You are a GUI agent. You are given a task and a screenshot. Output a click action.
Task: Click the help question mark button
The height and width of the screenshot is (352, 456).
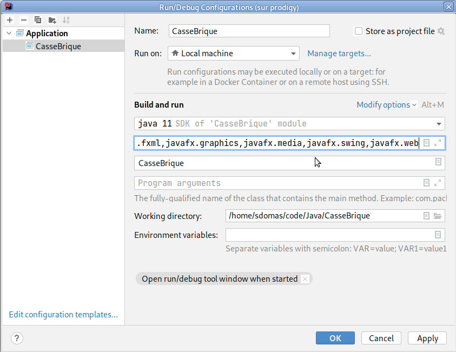click(17, 338)
